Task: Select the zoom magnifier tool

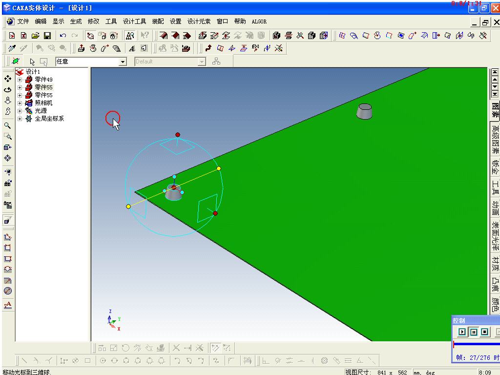Action: [x=8, y=125]
